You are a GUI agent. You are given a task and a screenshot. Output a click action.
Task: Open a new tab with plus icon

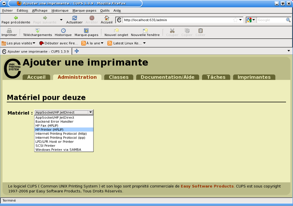(77, 51)
